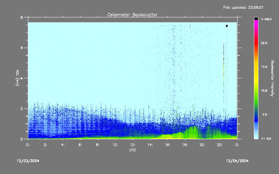The width and height of the screenshot is (279, 174).
Task: Click the yellow region of the colorbar
Action: (x=256, y=73)
